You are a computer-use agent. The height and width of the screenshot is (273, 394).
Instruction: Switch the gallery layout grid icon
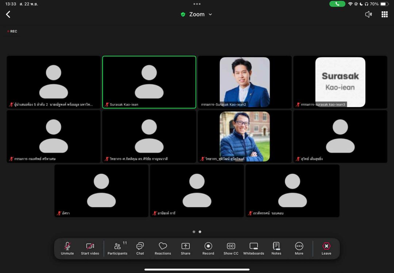tap(385, 14)
